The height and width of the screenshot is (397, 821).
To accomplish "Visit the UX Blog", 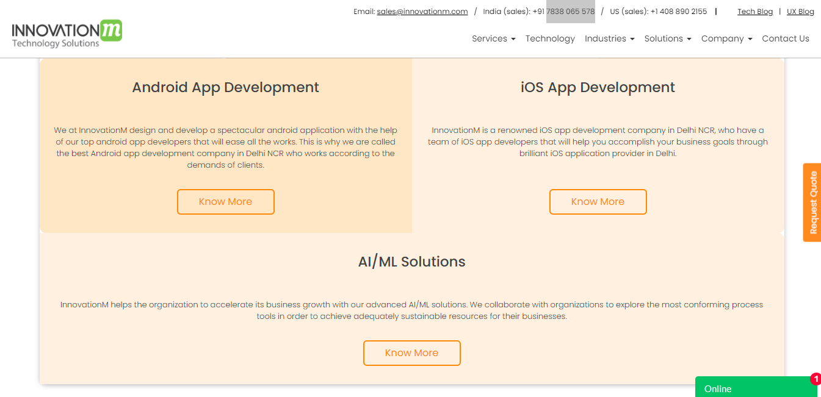I will pos(800,11).
